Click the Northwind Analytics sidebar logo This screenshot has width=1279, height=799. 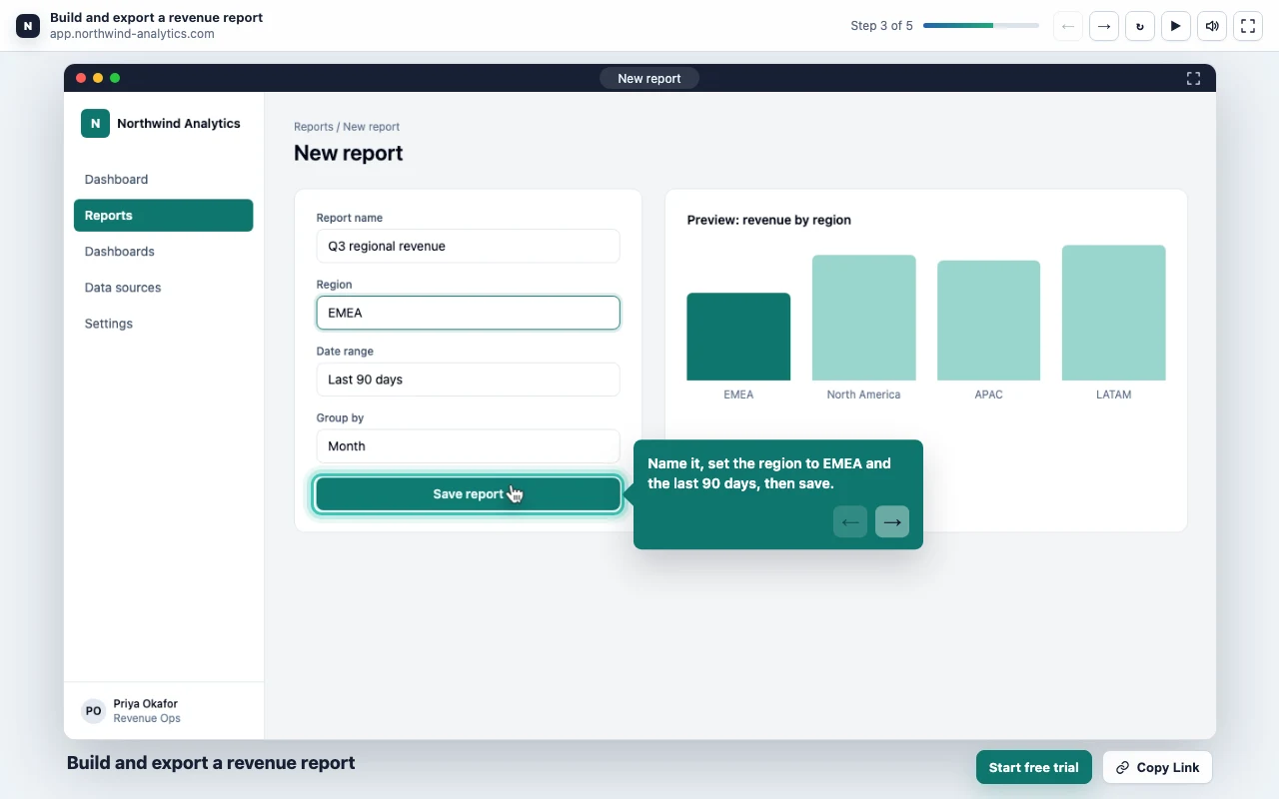[95, 123]
